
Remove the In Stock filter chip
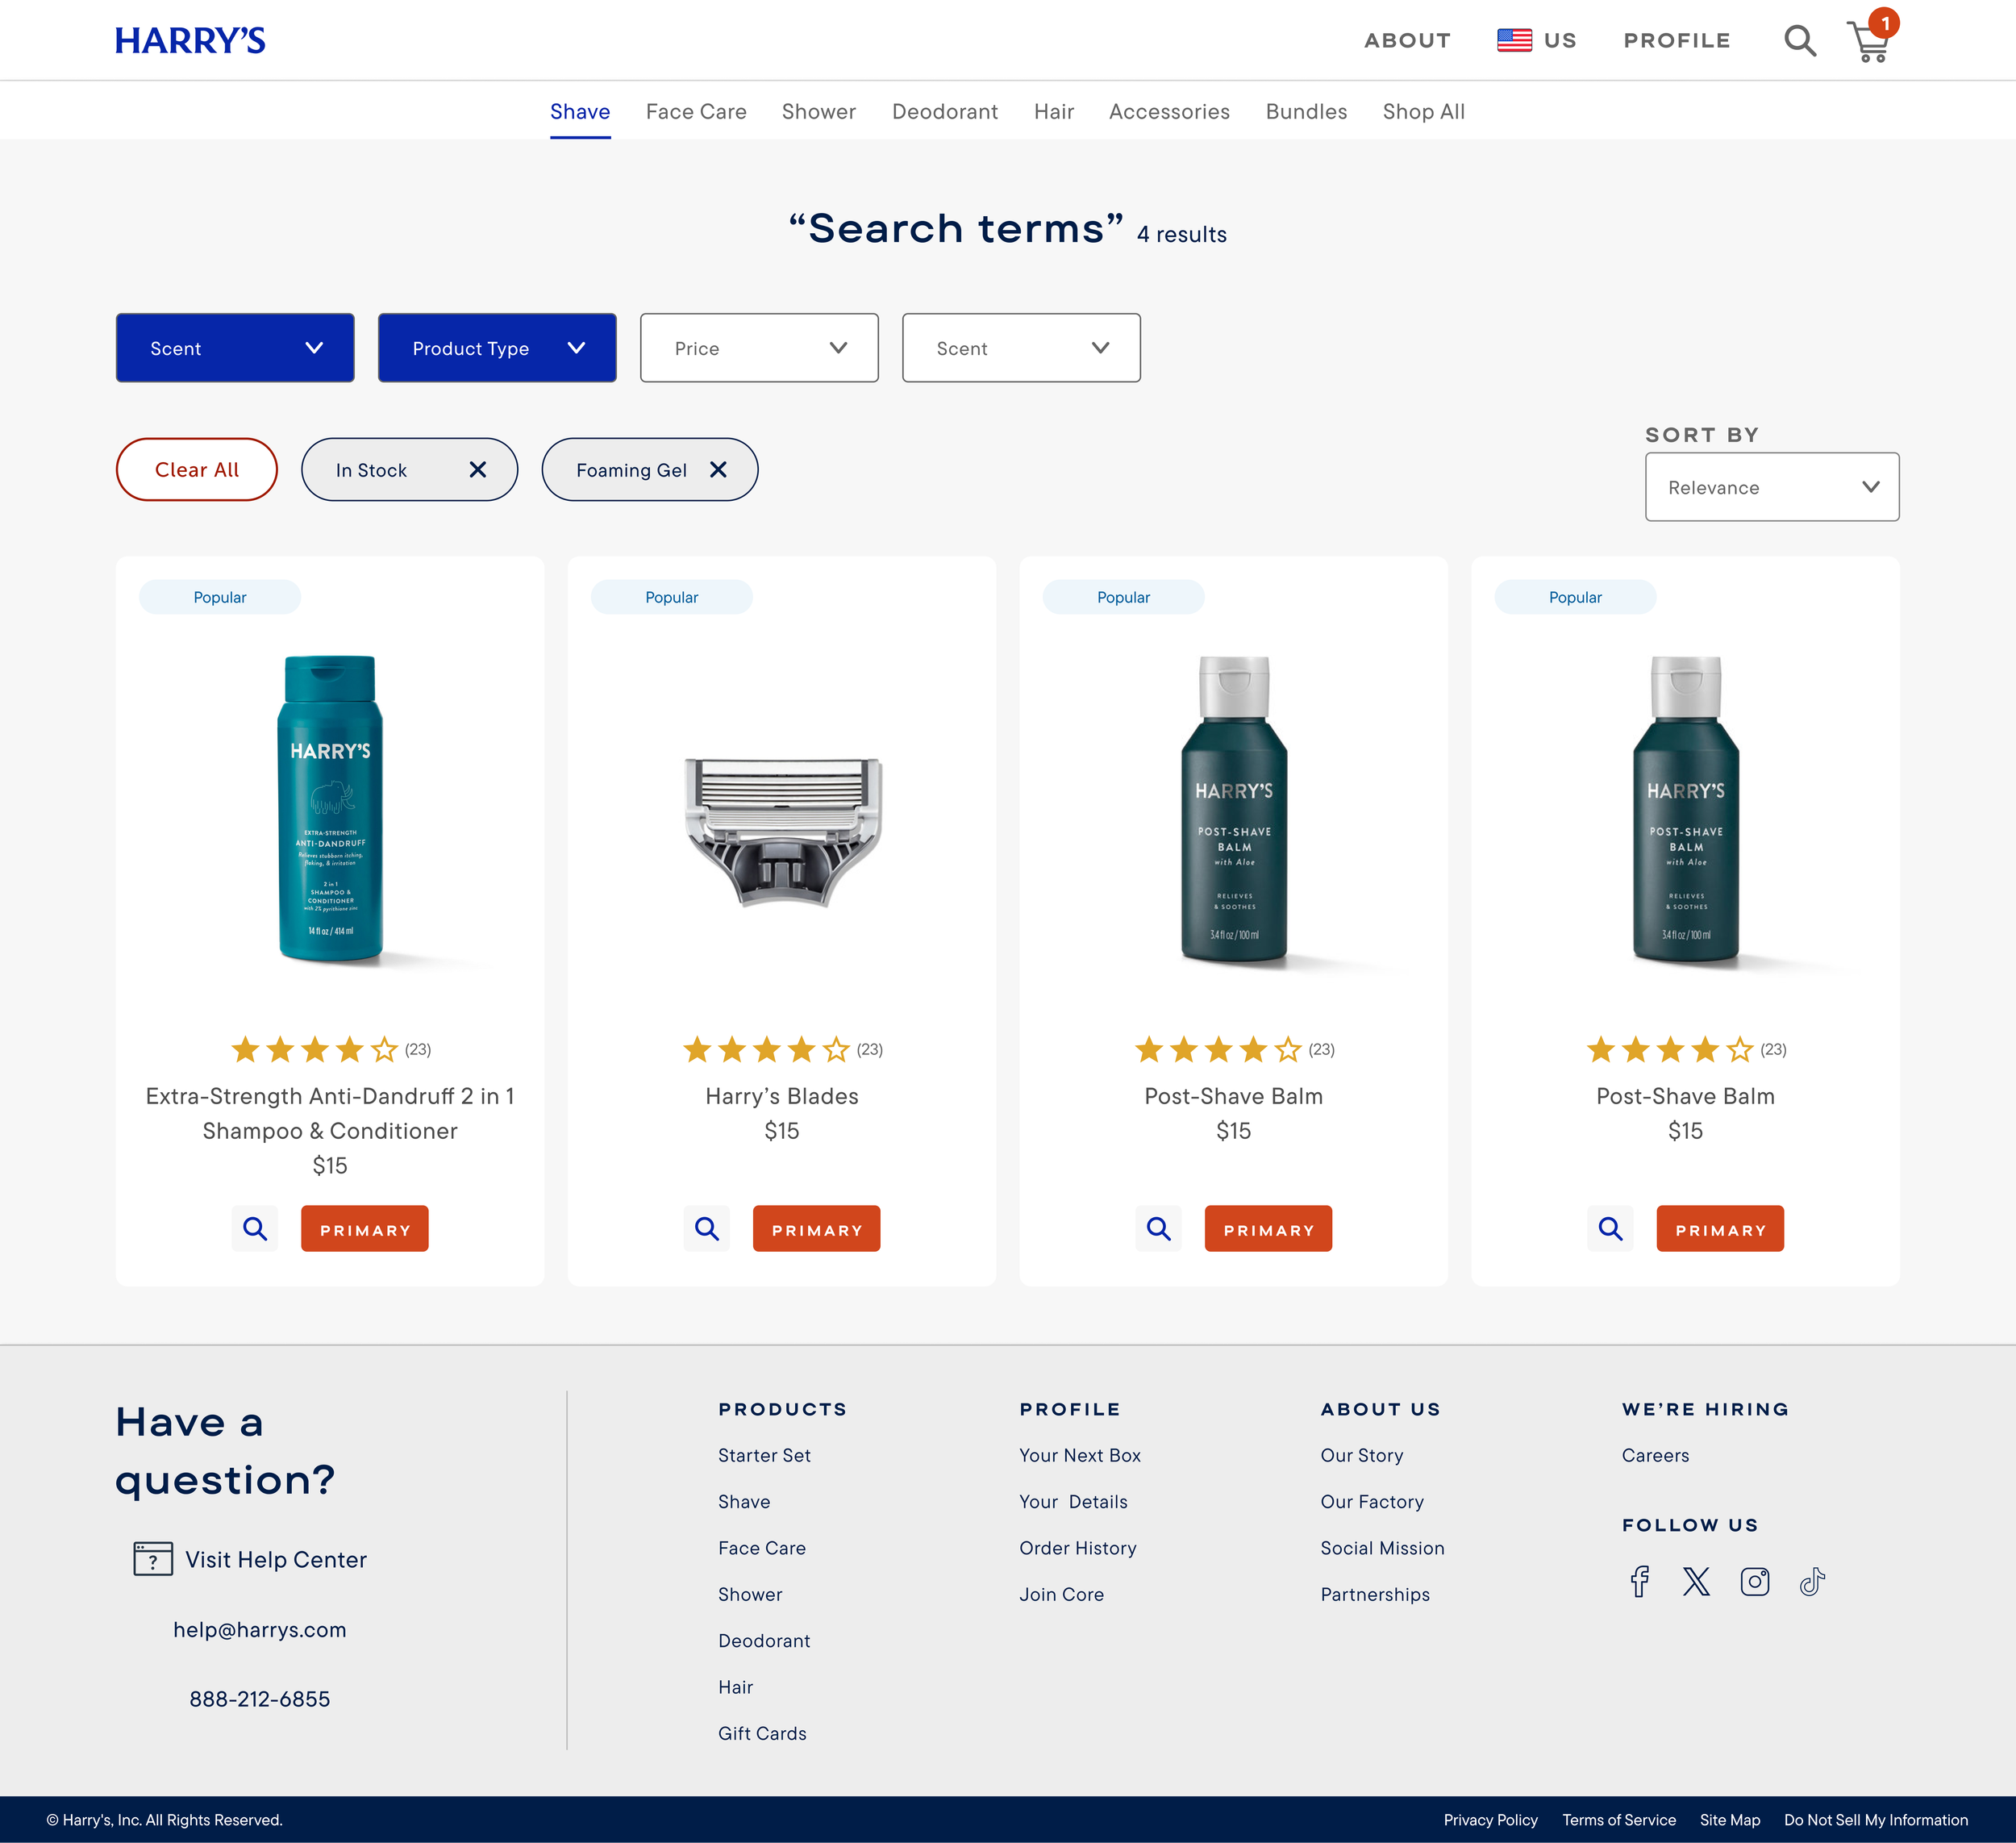point(478,469)
